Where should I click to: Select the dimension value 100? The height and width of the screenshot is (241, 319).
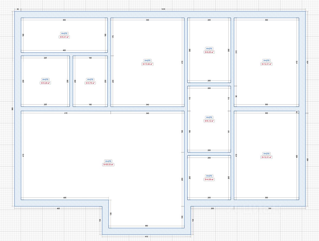[182, 217]
